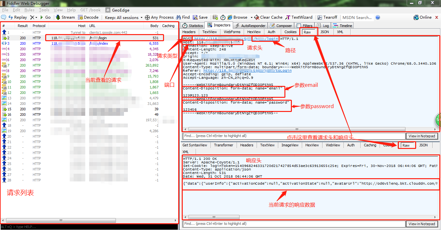This screenshot has width=441, height=230.
Task: Click GET /book menu item
Action: (x=90, y=10)
